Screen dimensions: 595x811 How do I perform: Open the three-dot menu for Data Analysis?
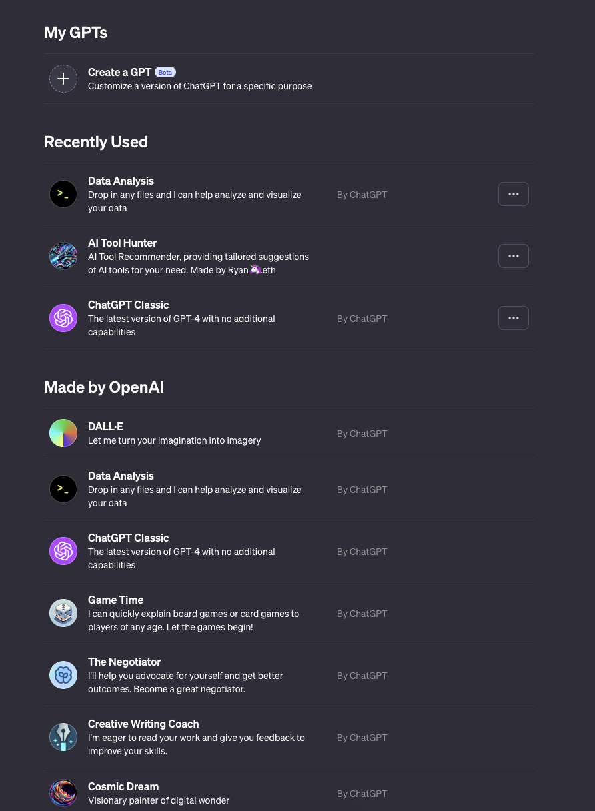coord(514,194)
